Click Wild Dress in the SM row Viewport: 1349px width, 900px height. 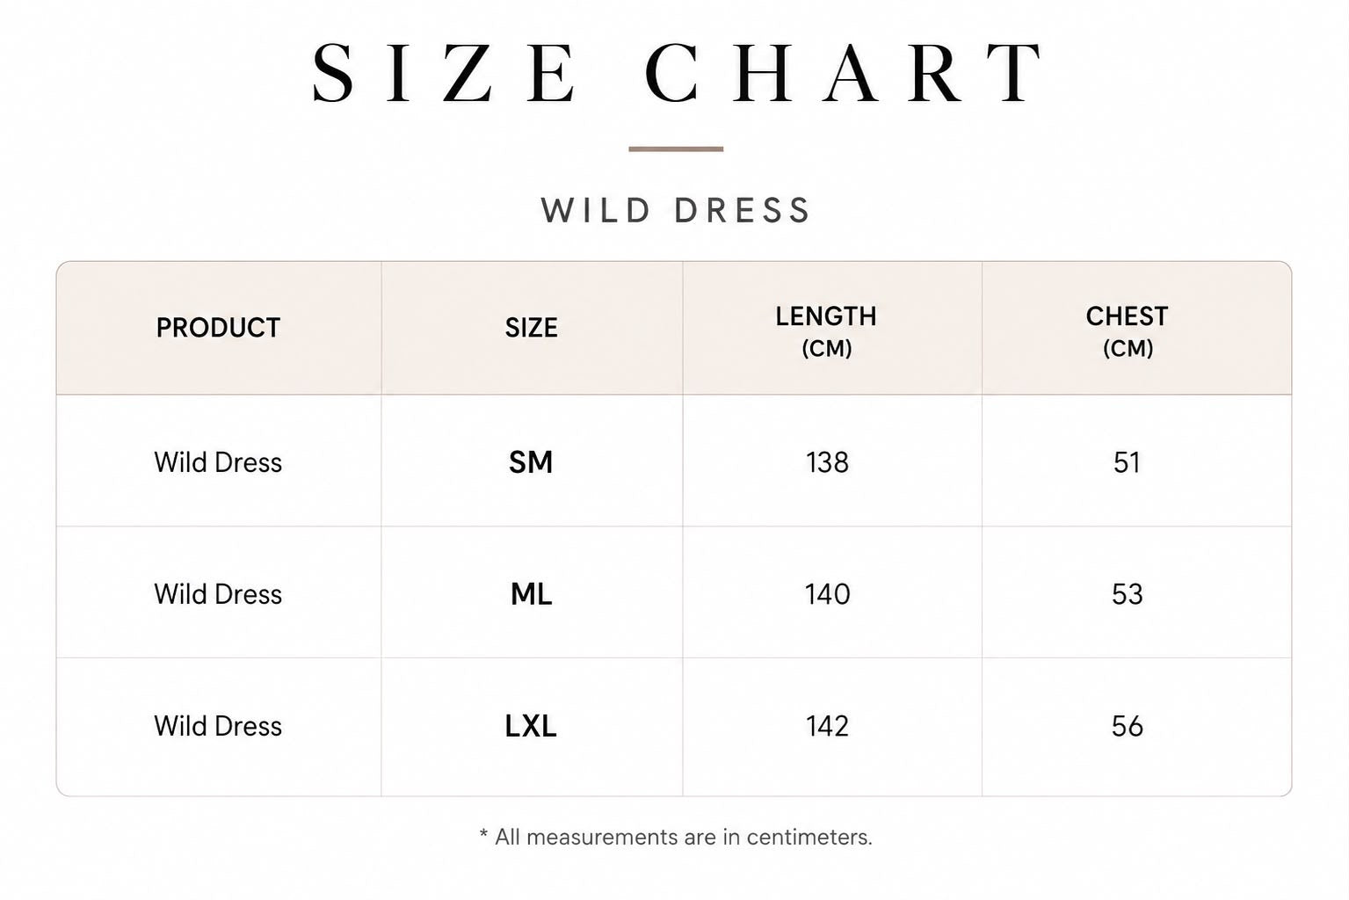218,462
